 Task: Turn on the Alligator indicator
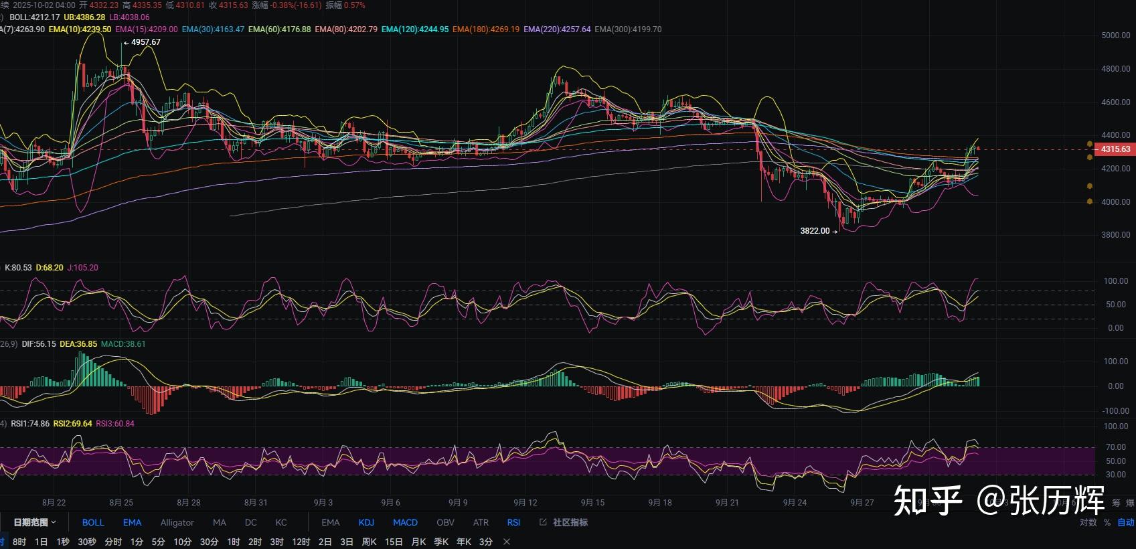tap(177, 522)
